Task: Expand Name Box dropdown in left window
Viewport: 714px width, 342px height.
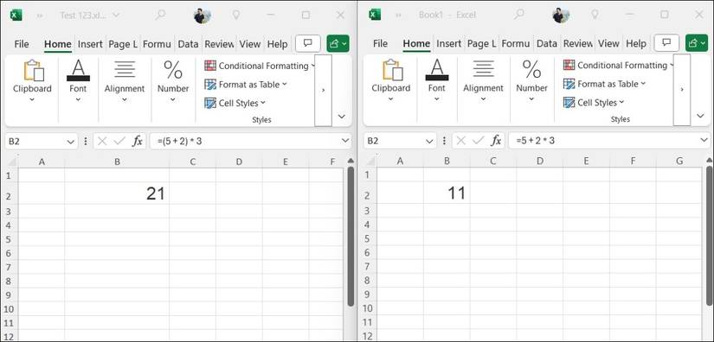Action: pos(71,142)
